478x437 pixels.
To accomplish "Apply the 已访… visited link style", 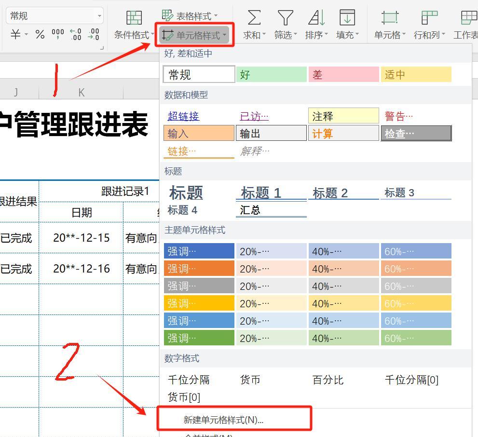I will click(x=271, y=116).
